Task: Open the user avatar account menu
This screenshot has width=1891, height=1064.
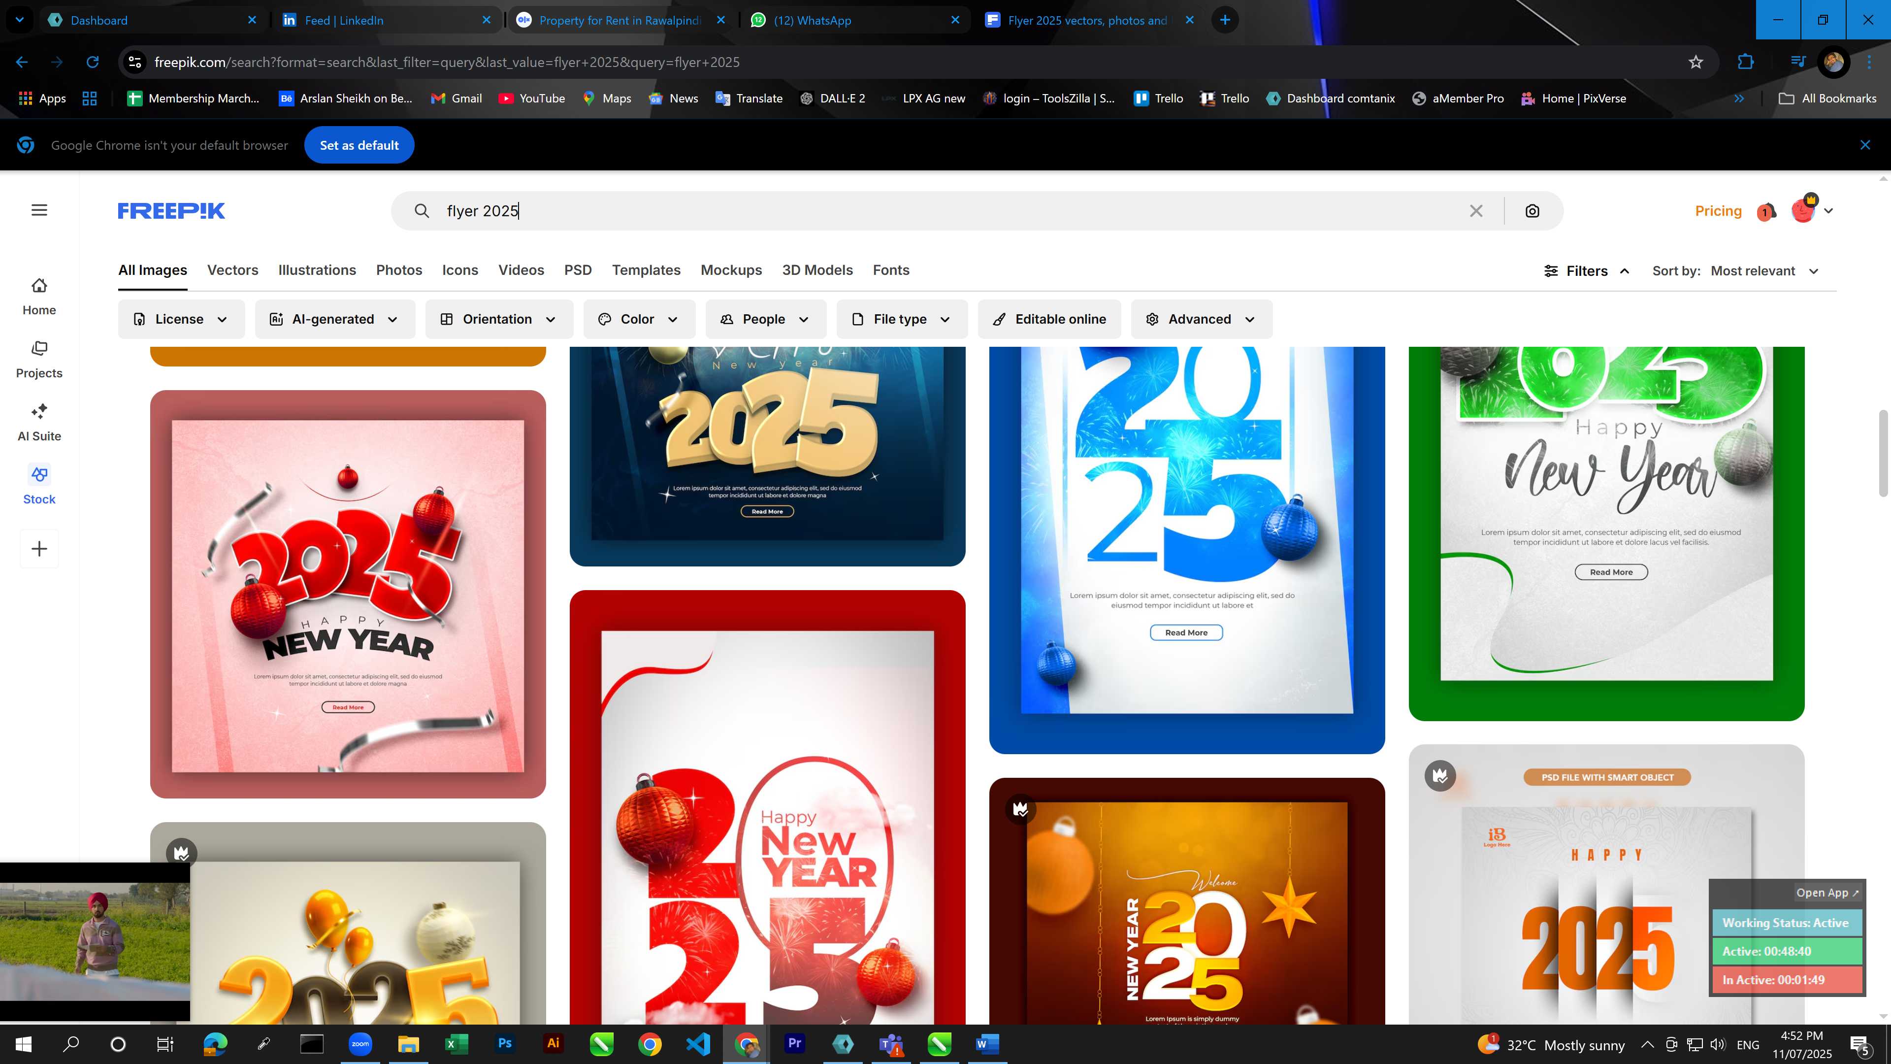Action: (1812, 210)
